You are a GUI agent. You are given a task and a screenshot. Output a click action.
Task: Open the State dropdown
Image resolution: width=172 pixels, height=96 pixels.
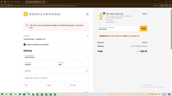56,85
